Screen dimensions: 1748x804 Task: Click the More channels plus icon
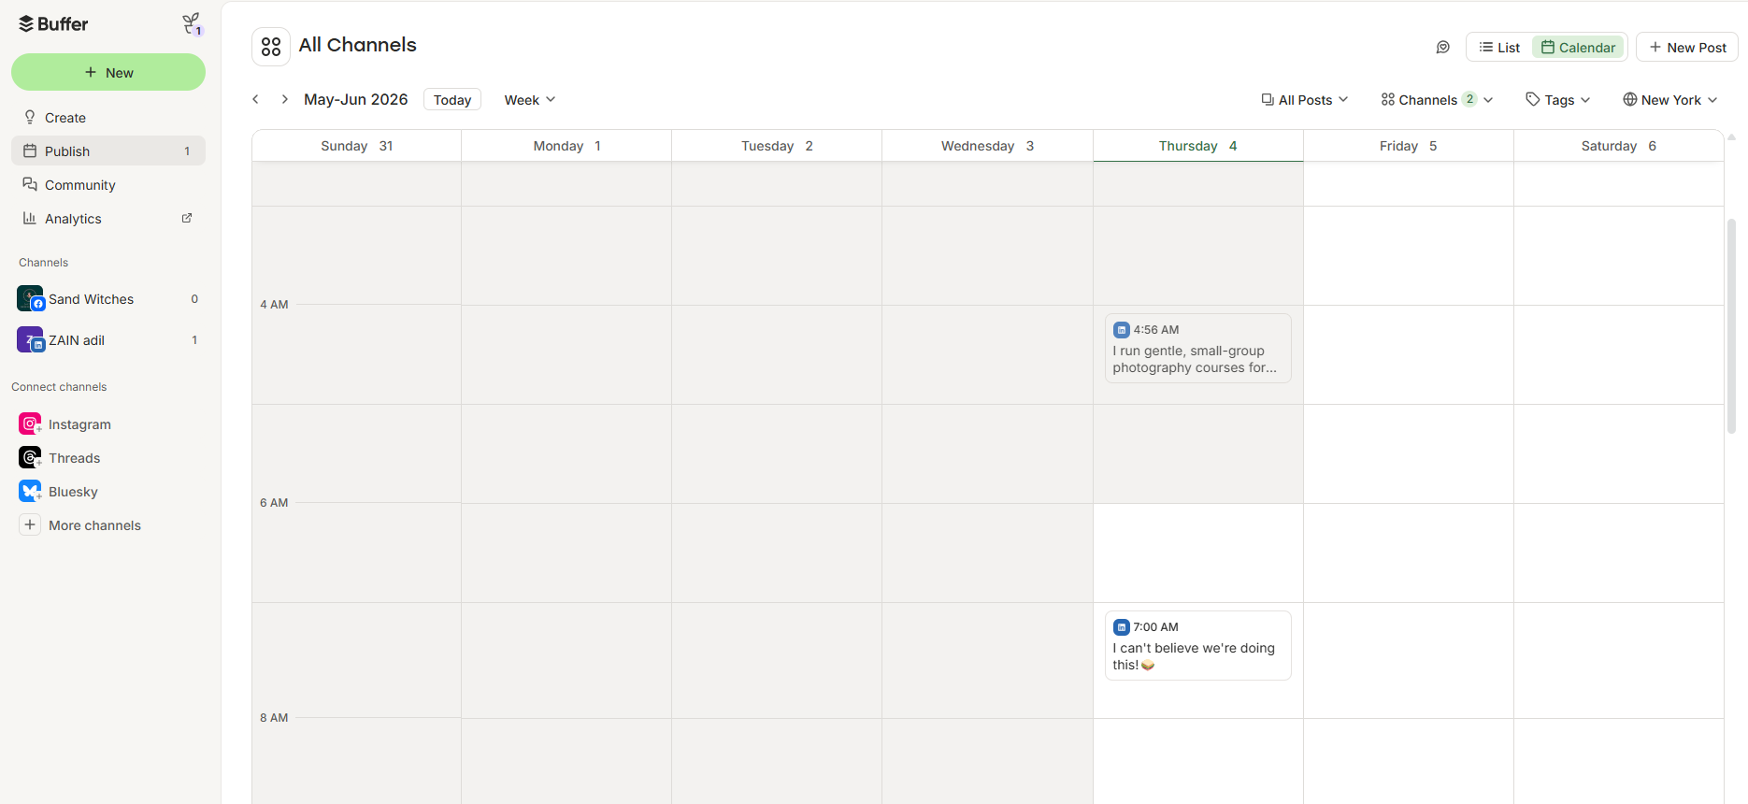(30, 525)
